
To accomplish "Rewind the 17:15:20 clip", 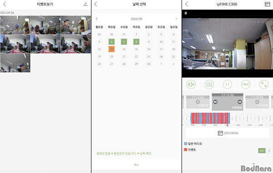I will pyautogui.click(x=215, y=102).
